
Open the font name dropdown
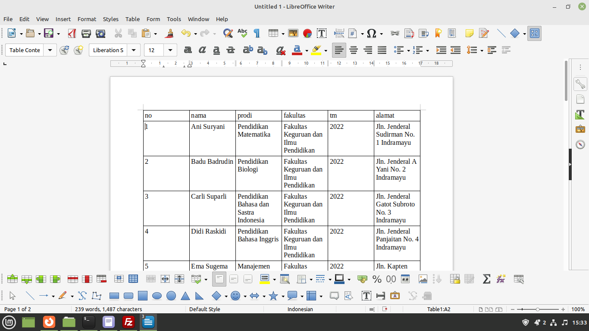pyautogui.click(x=134, y=50)
